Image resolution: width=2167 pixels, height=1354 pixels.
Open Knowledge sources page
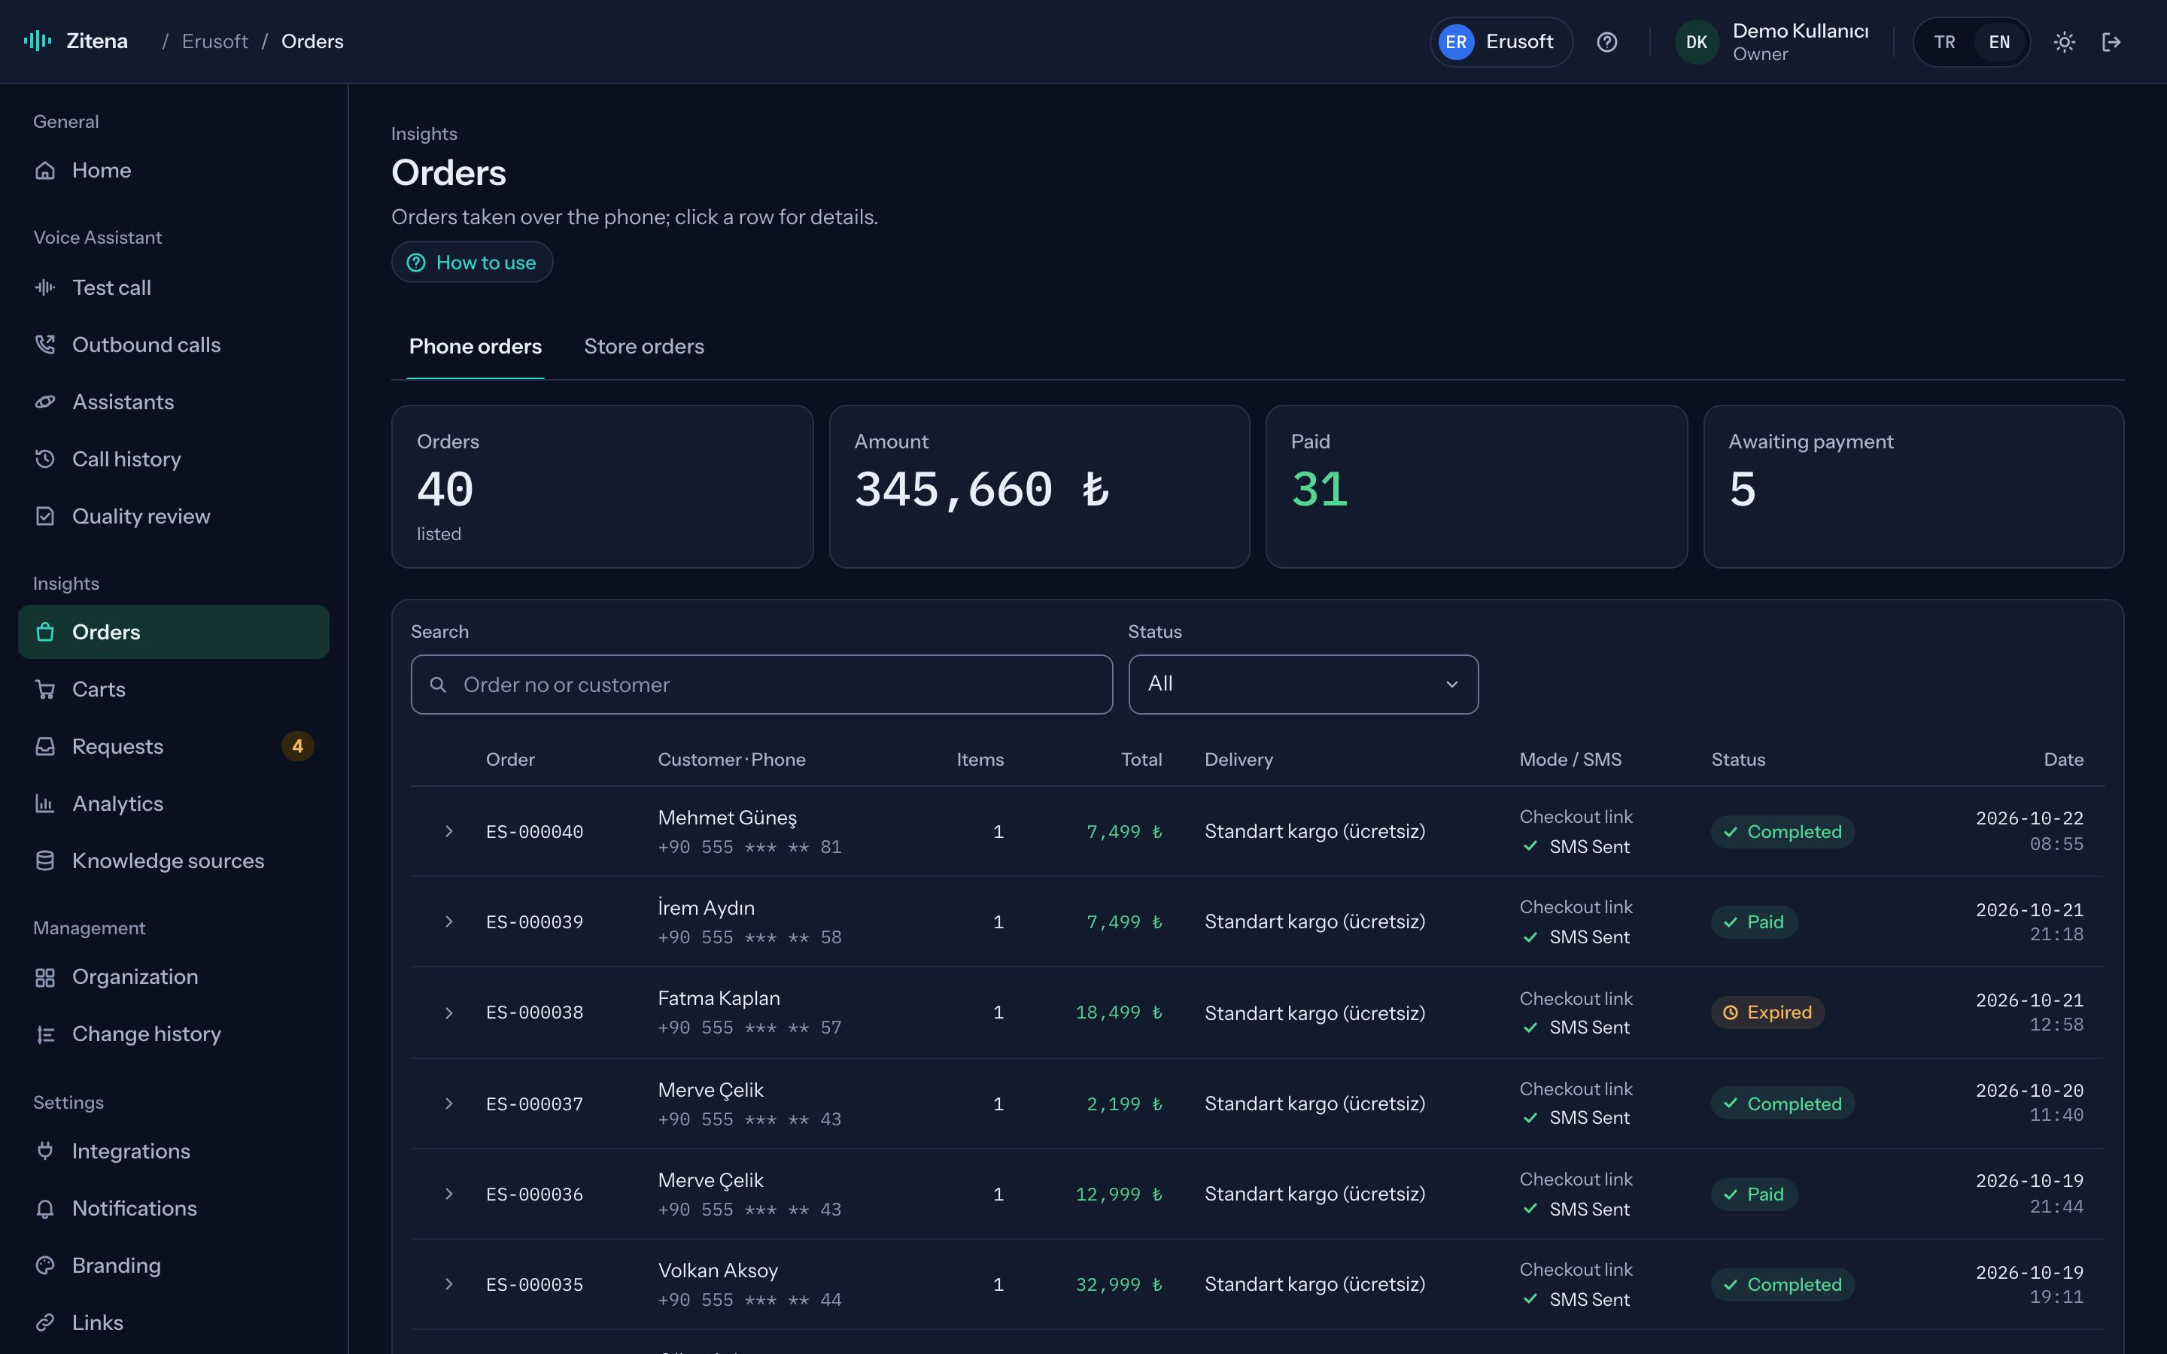tap(174, 861)
